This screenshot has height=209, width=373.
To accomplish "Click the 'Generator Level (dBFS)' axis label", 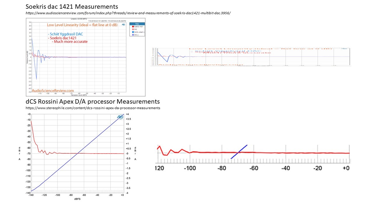I will point(79,95).
